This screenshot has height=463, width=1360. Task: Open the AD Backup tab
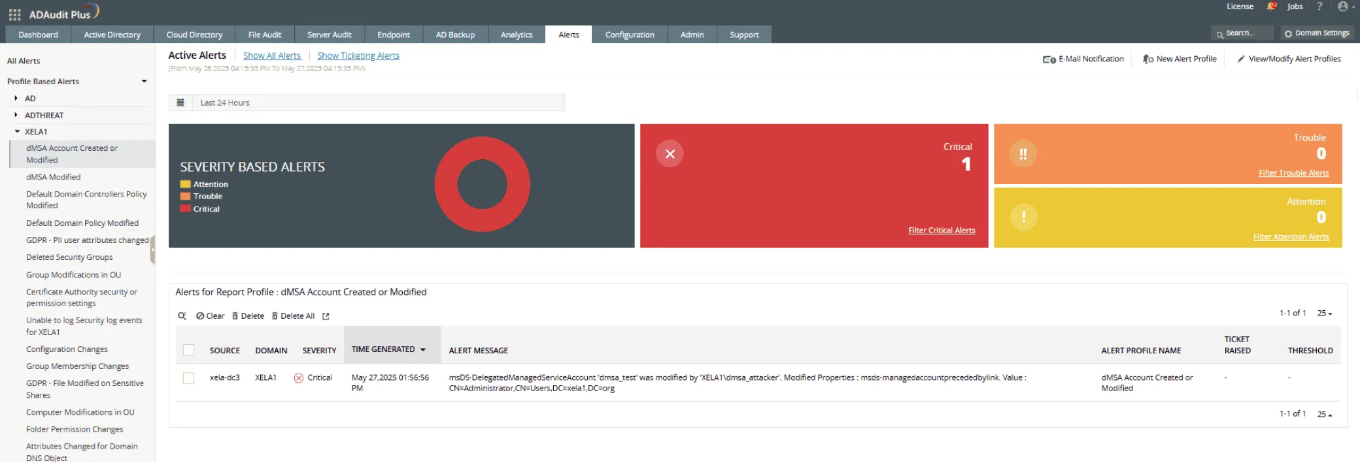[x=455, y=35]
